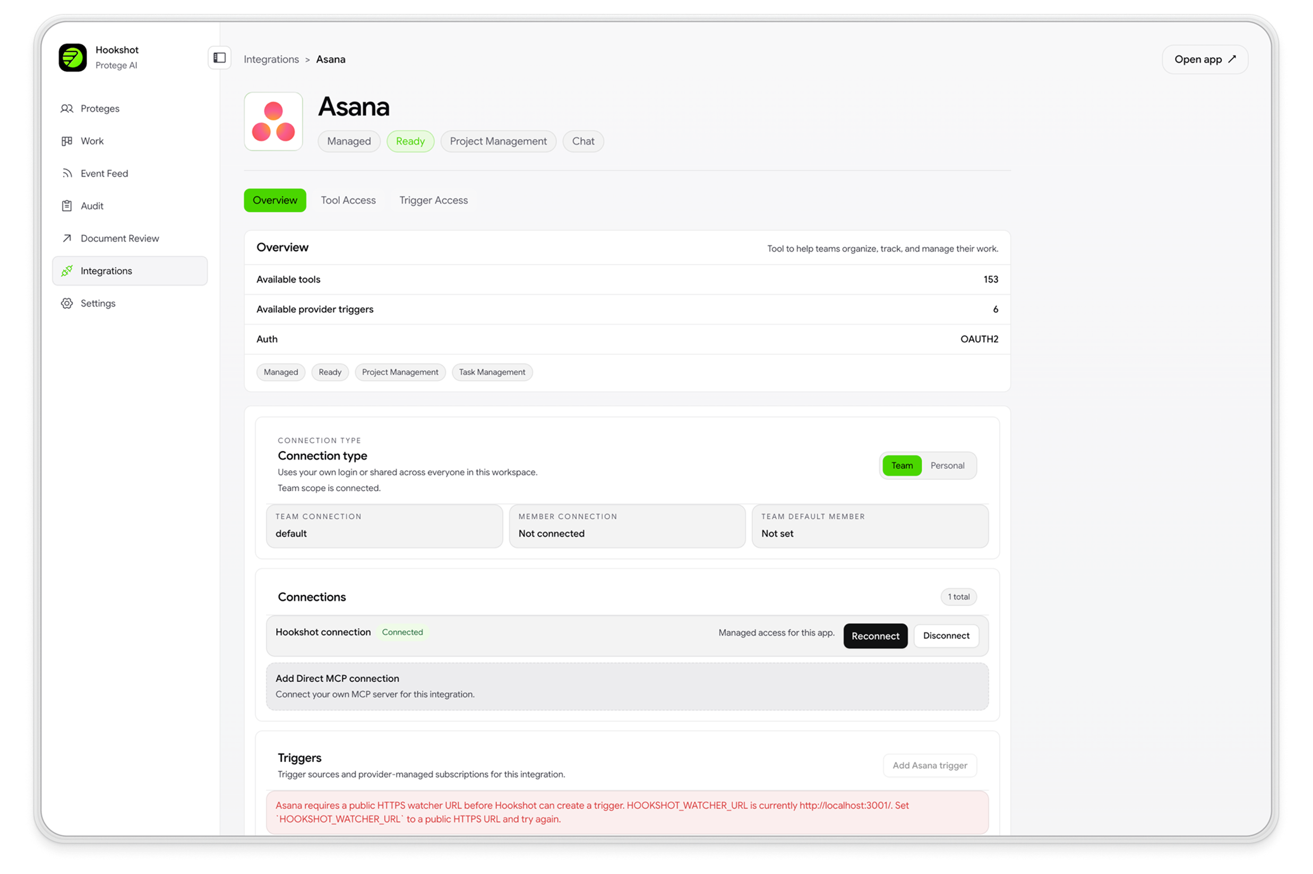Click Project Management tag in header
The image size is (1313, 874).
(498, 141)
